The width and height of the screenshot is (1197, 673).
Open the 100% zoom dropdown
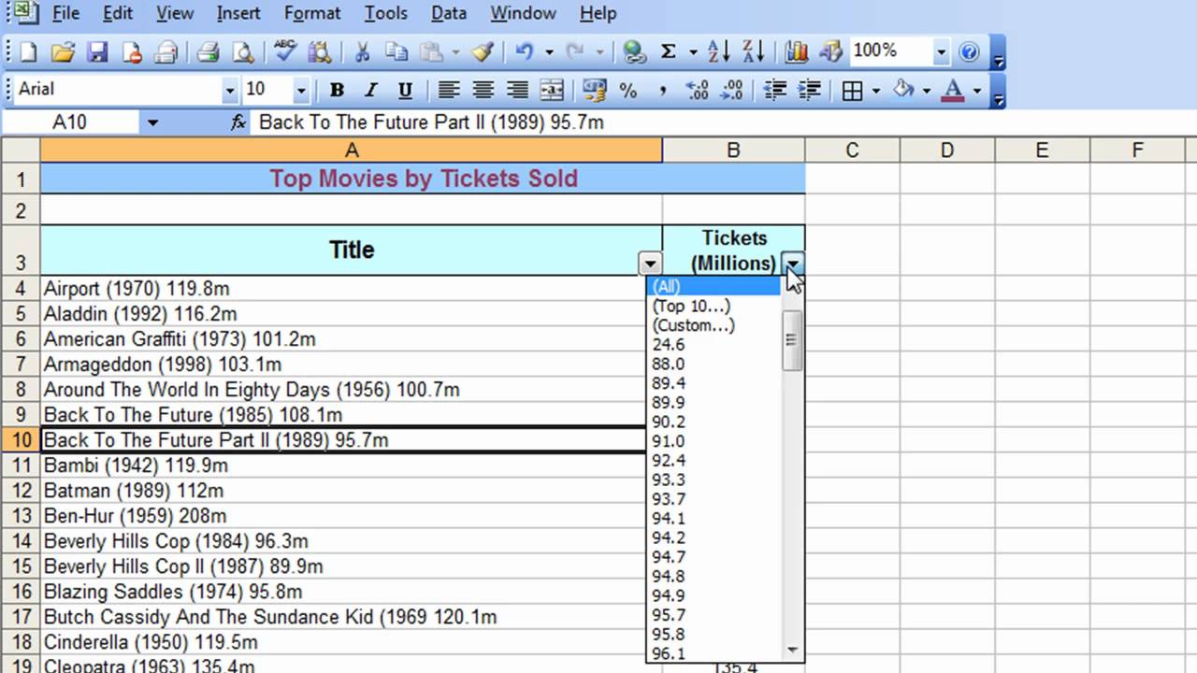pyautogui.click(x=941, y=52)
